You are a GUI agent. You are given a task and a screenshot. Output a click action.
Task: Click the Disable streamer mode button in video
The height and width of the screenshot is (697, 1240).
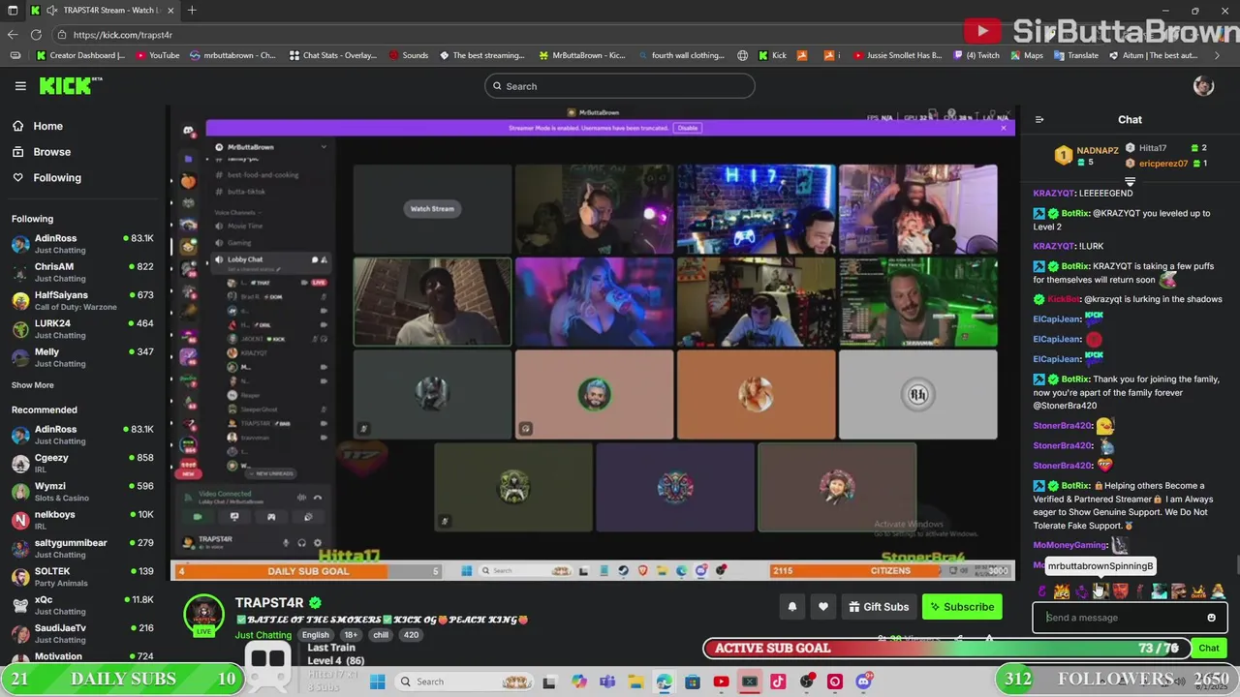(688, 128)
